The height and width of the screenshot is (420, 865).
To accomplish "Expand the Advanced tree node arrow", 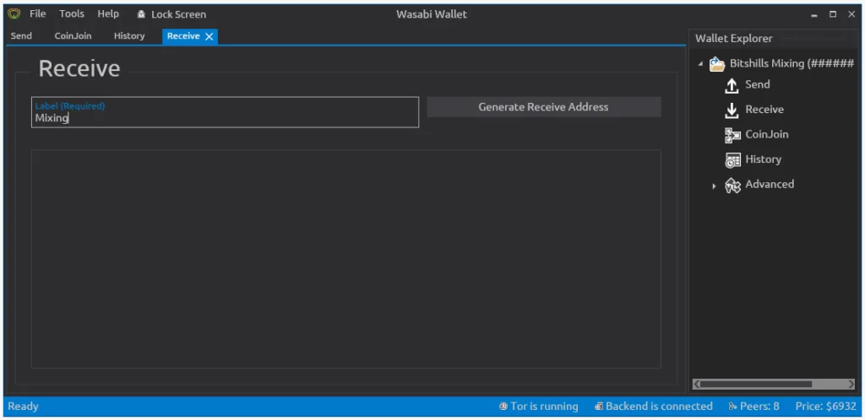I will 714,186.
